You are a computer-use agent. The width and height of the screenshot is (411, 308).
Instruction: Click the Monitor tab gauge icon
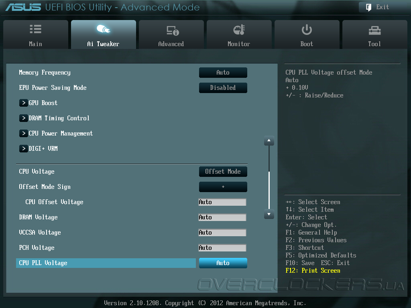pos(239,30)
